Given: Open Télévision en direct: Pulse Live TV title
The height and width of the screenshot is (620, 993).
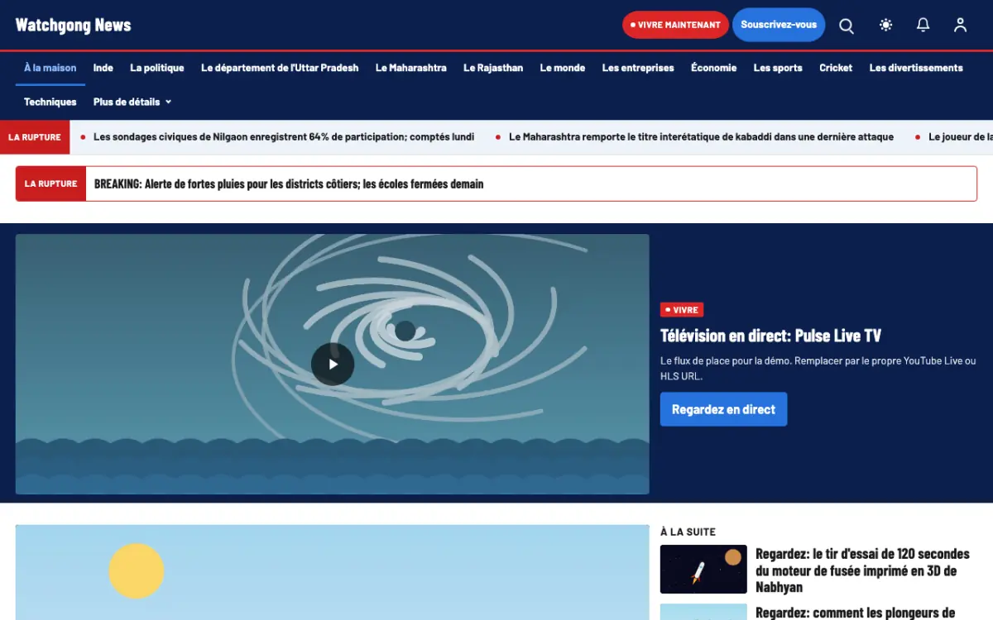Looking at the screenshot, I should (770, 336).
